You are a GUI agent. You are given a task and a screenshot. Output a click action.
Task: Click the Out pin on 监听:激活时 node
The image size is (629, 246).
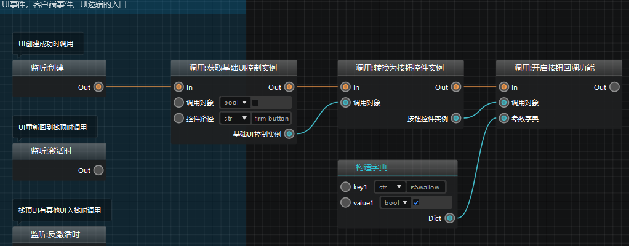tap(98, 170)
